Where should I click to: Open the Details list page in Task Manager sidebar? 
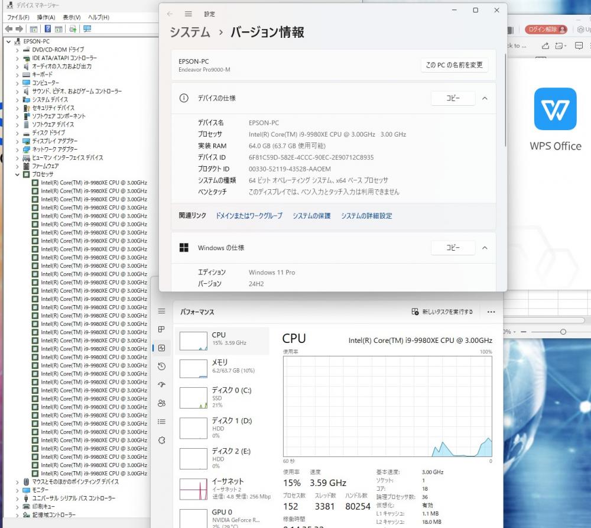[x=162, y=422]
